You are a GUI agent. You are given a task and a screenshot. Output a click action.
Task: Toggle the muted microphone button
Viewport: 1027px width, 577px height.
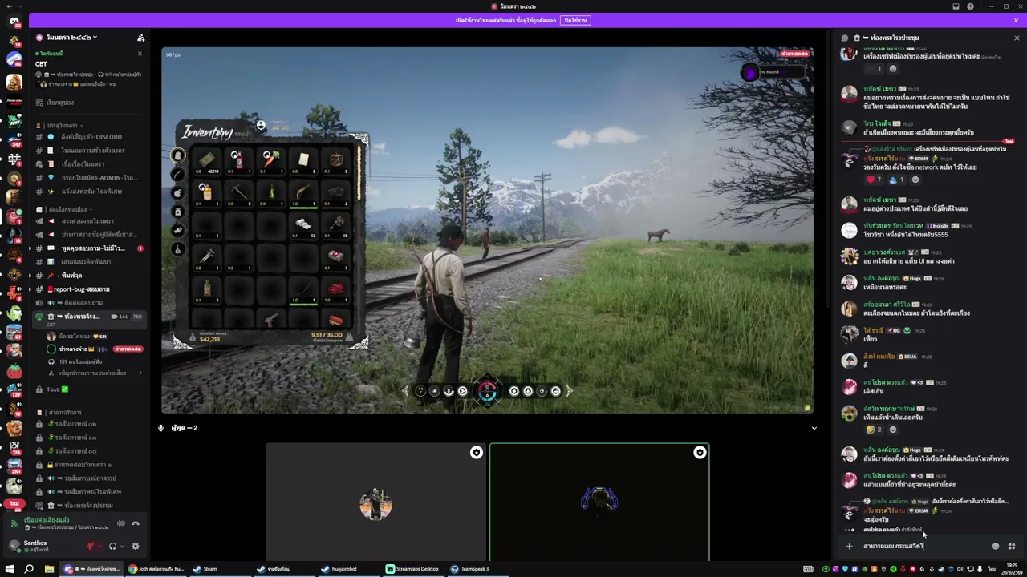[90, 547]
